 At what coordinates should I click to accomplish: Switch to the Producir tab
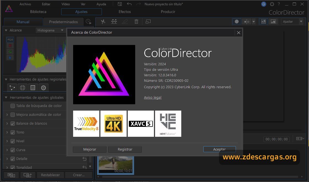(168, 12)
